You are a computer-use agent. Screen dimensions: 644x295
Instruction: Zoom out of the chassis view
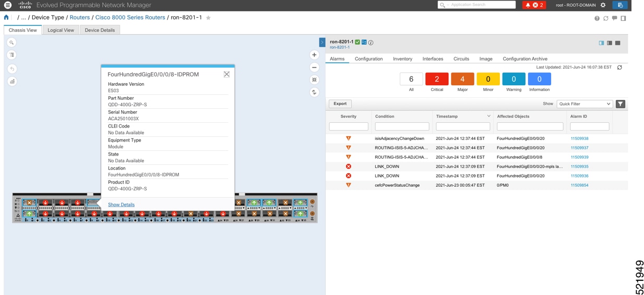tap(314, 68)
